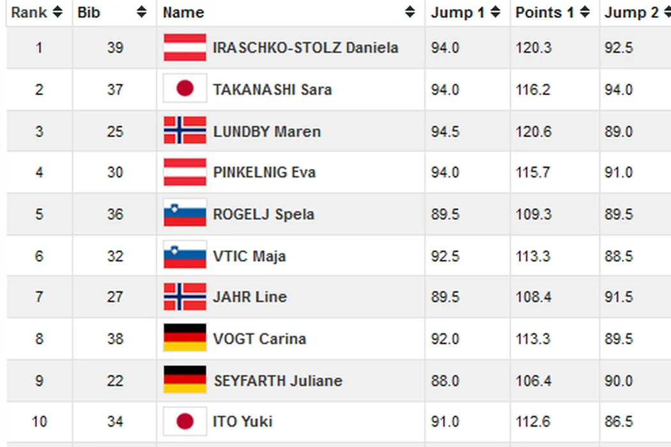Sort table by Rank column arrows
671x447 pixels.
coord(58,12)
